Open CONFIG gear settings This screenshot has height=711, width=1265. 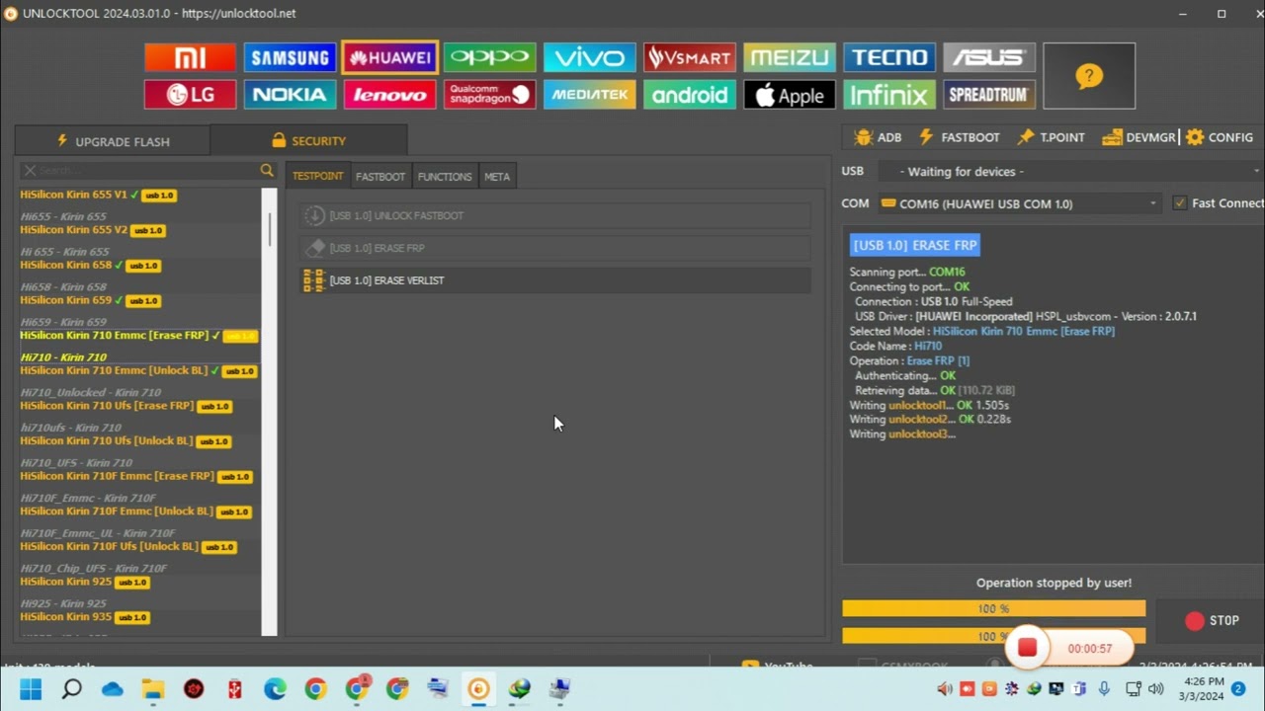coord(1219,138)
